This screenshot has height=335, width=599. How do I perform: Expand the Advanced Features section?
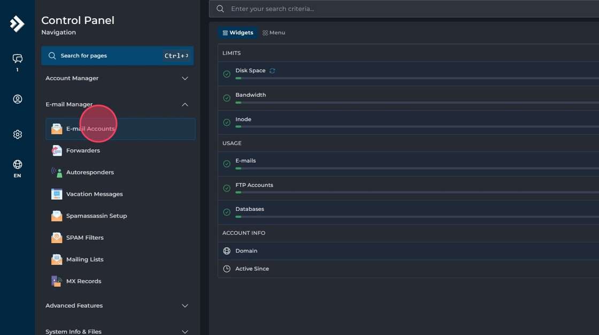(x=185, y=306)
